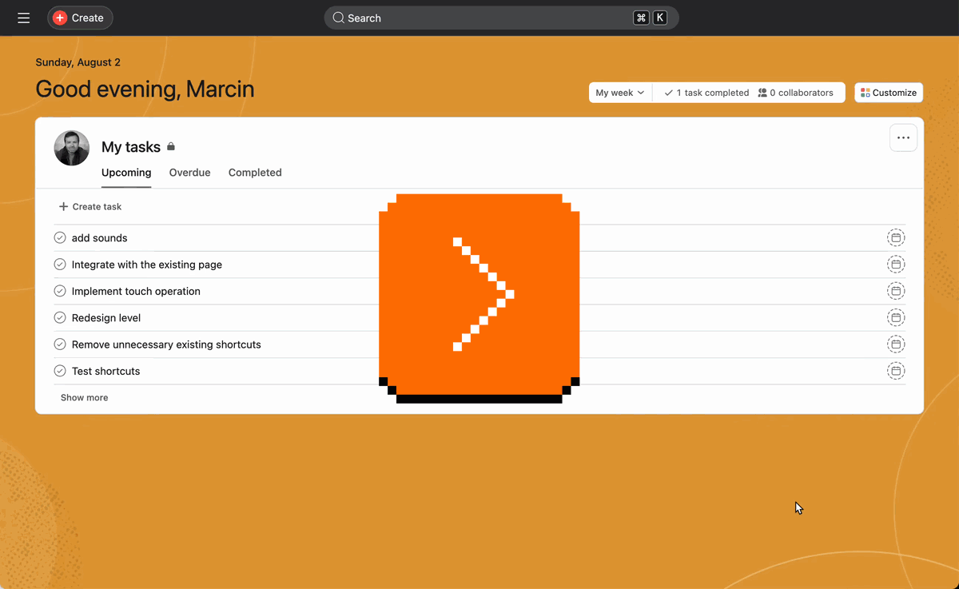This screenshot has width=959, height=589.
Task: Expand task list with Show more
Action: (84, 397)
